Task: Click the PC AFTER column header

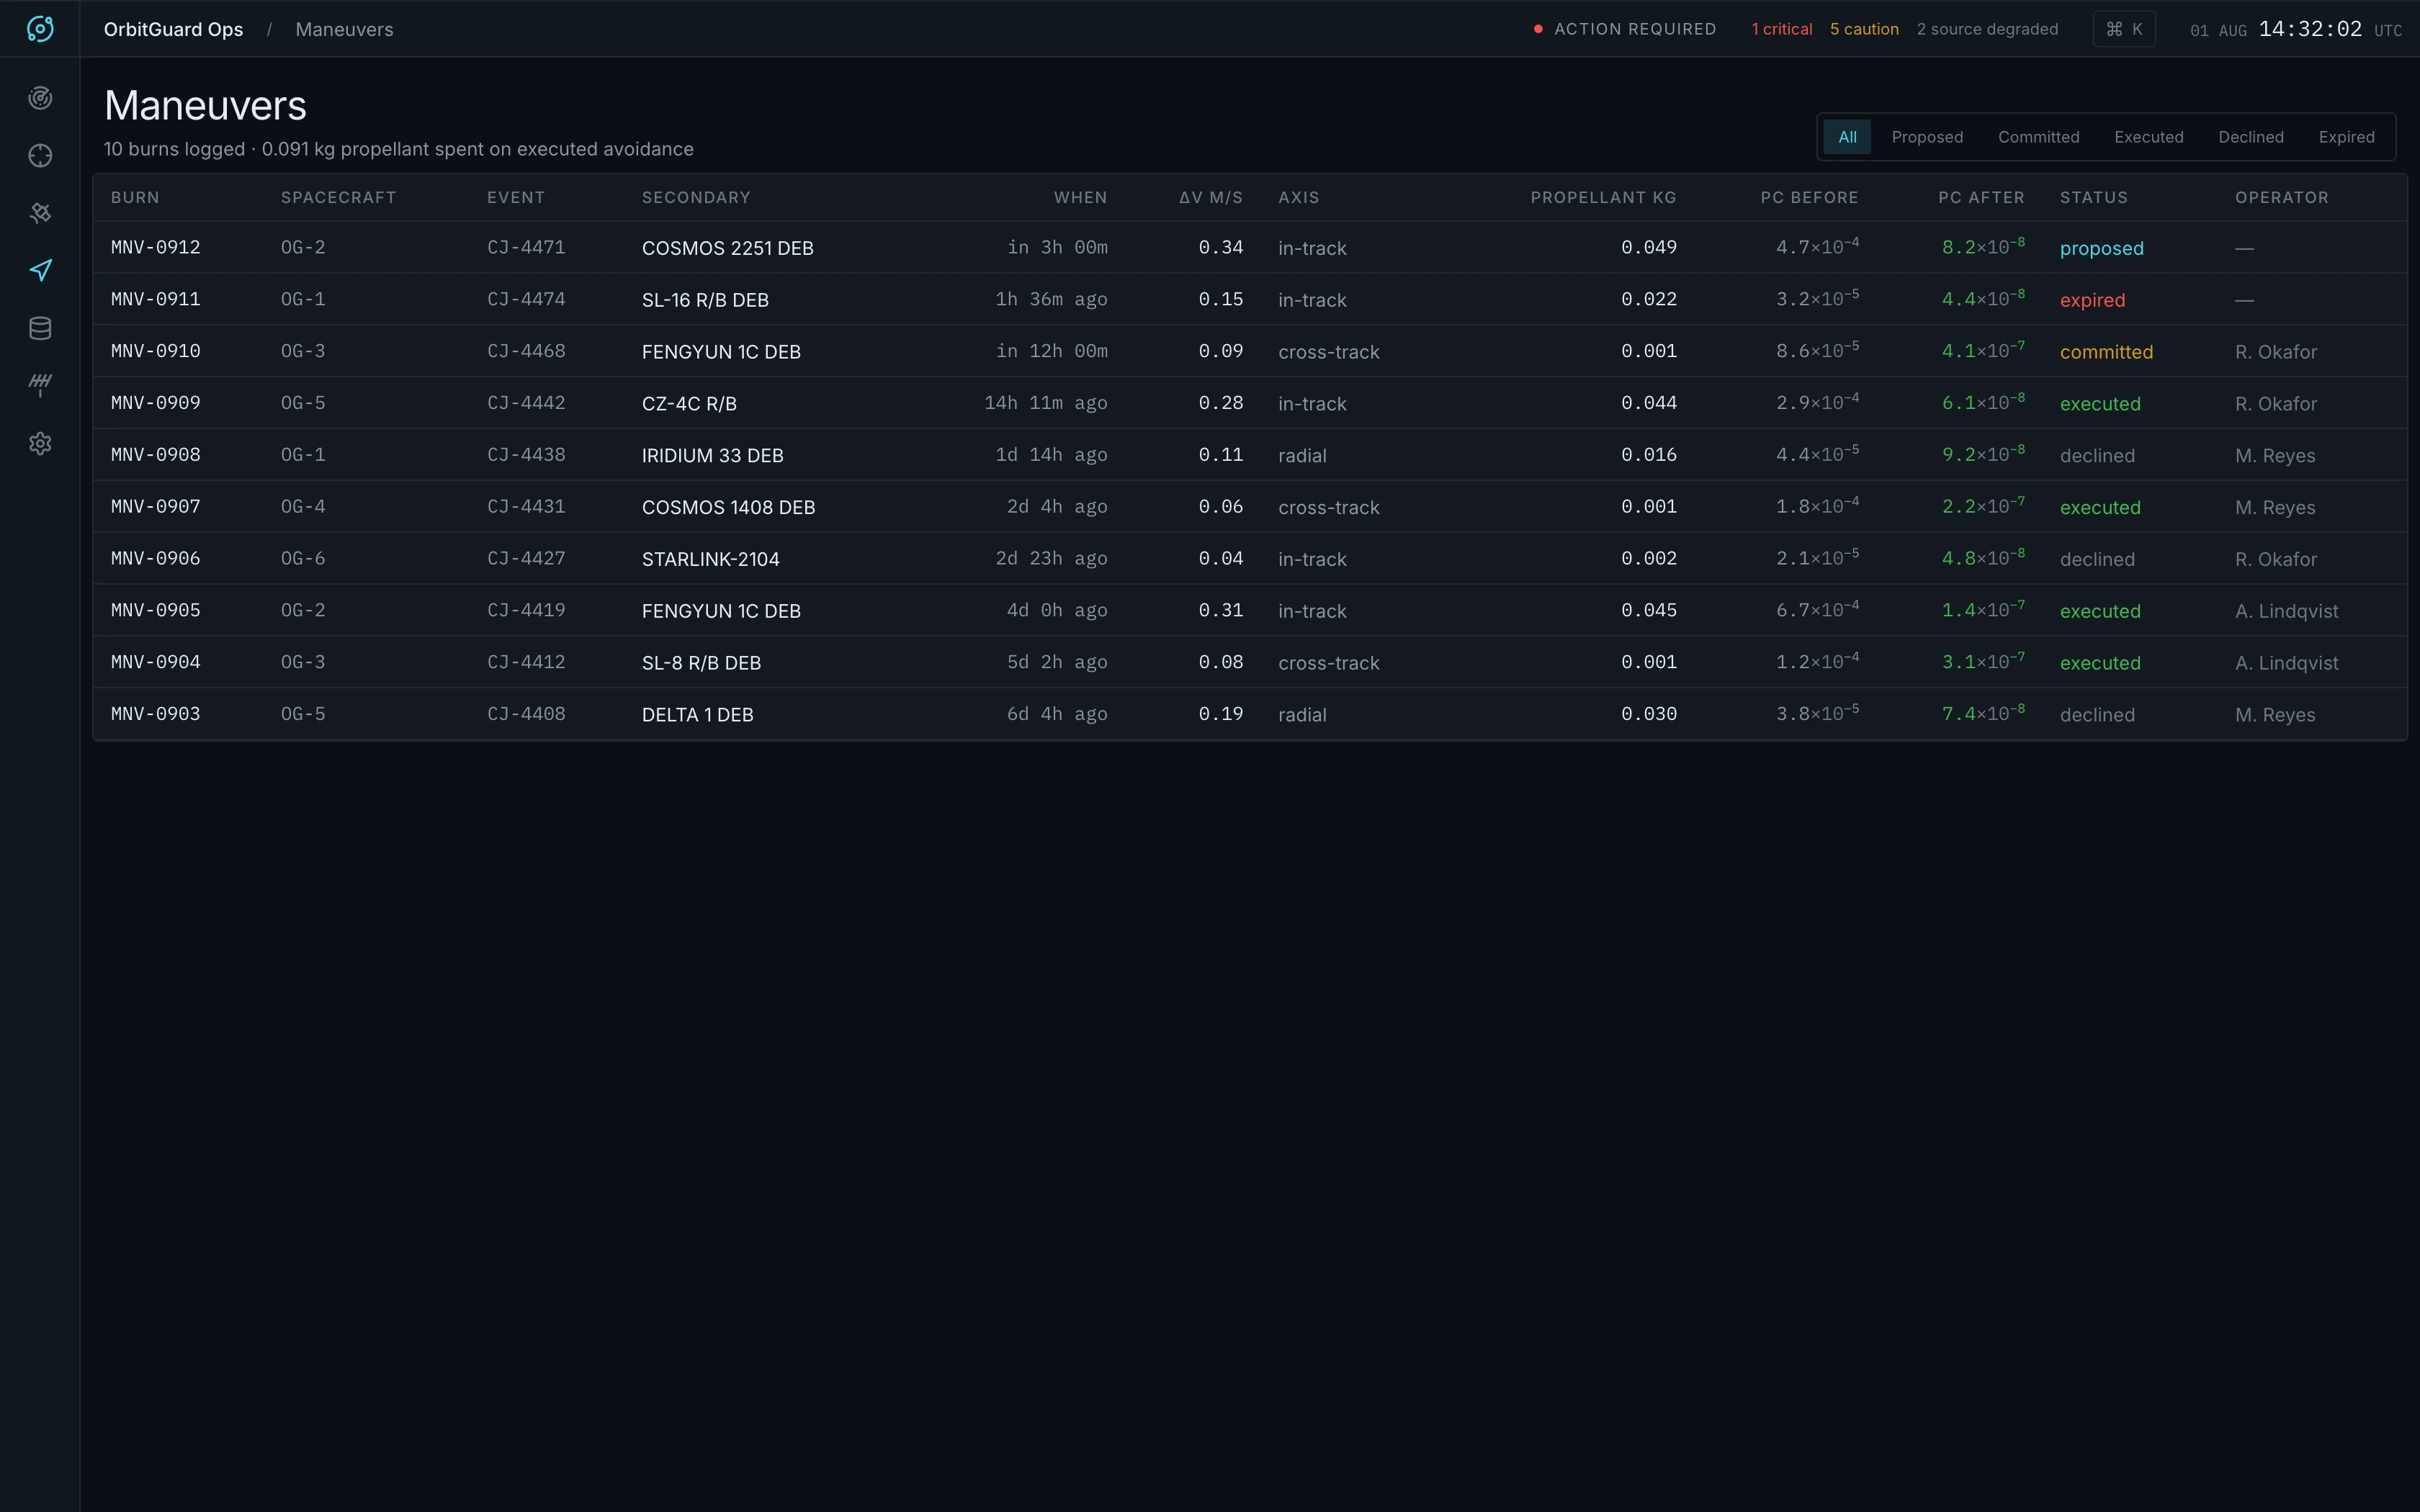Action: click(1981, 198)
